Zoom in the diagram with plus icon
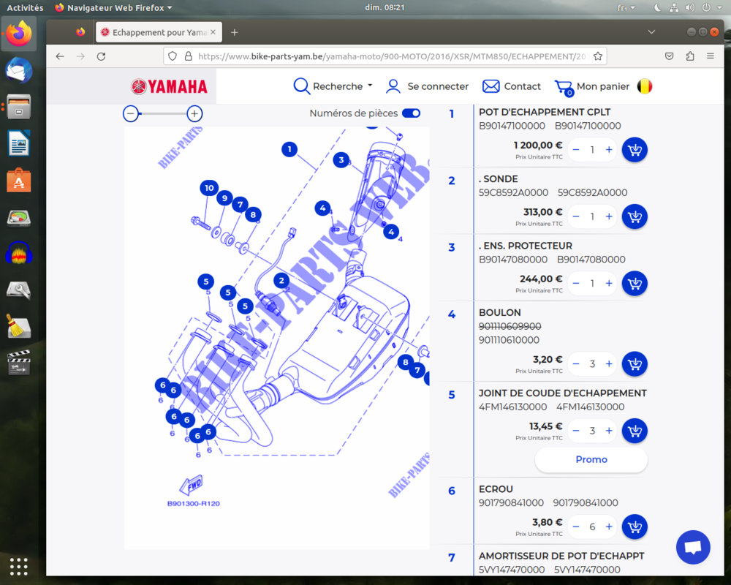Viewport: 731px width, 585px height. coord(194,113)
